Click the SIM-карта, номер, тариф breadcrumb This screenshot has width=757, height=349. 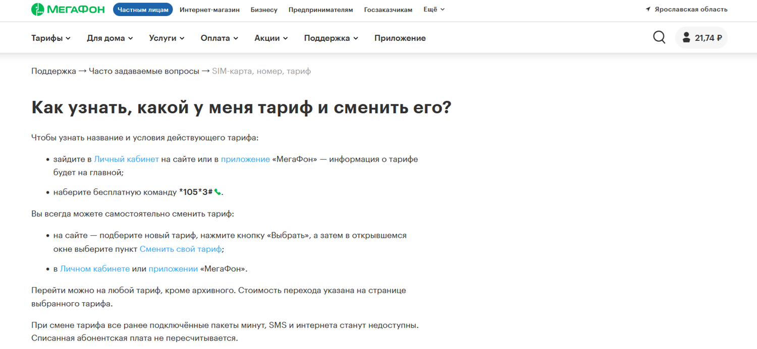coord(261,71)
